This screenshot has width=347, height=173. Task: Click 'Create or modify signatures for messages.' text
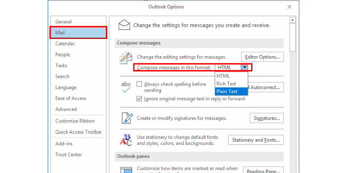coord(182,118)
